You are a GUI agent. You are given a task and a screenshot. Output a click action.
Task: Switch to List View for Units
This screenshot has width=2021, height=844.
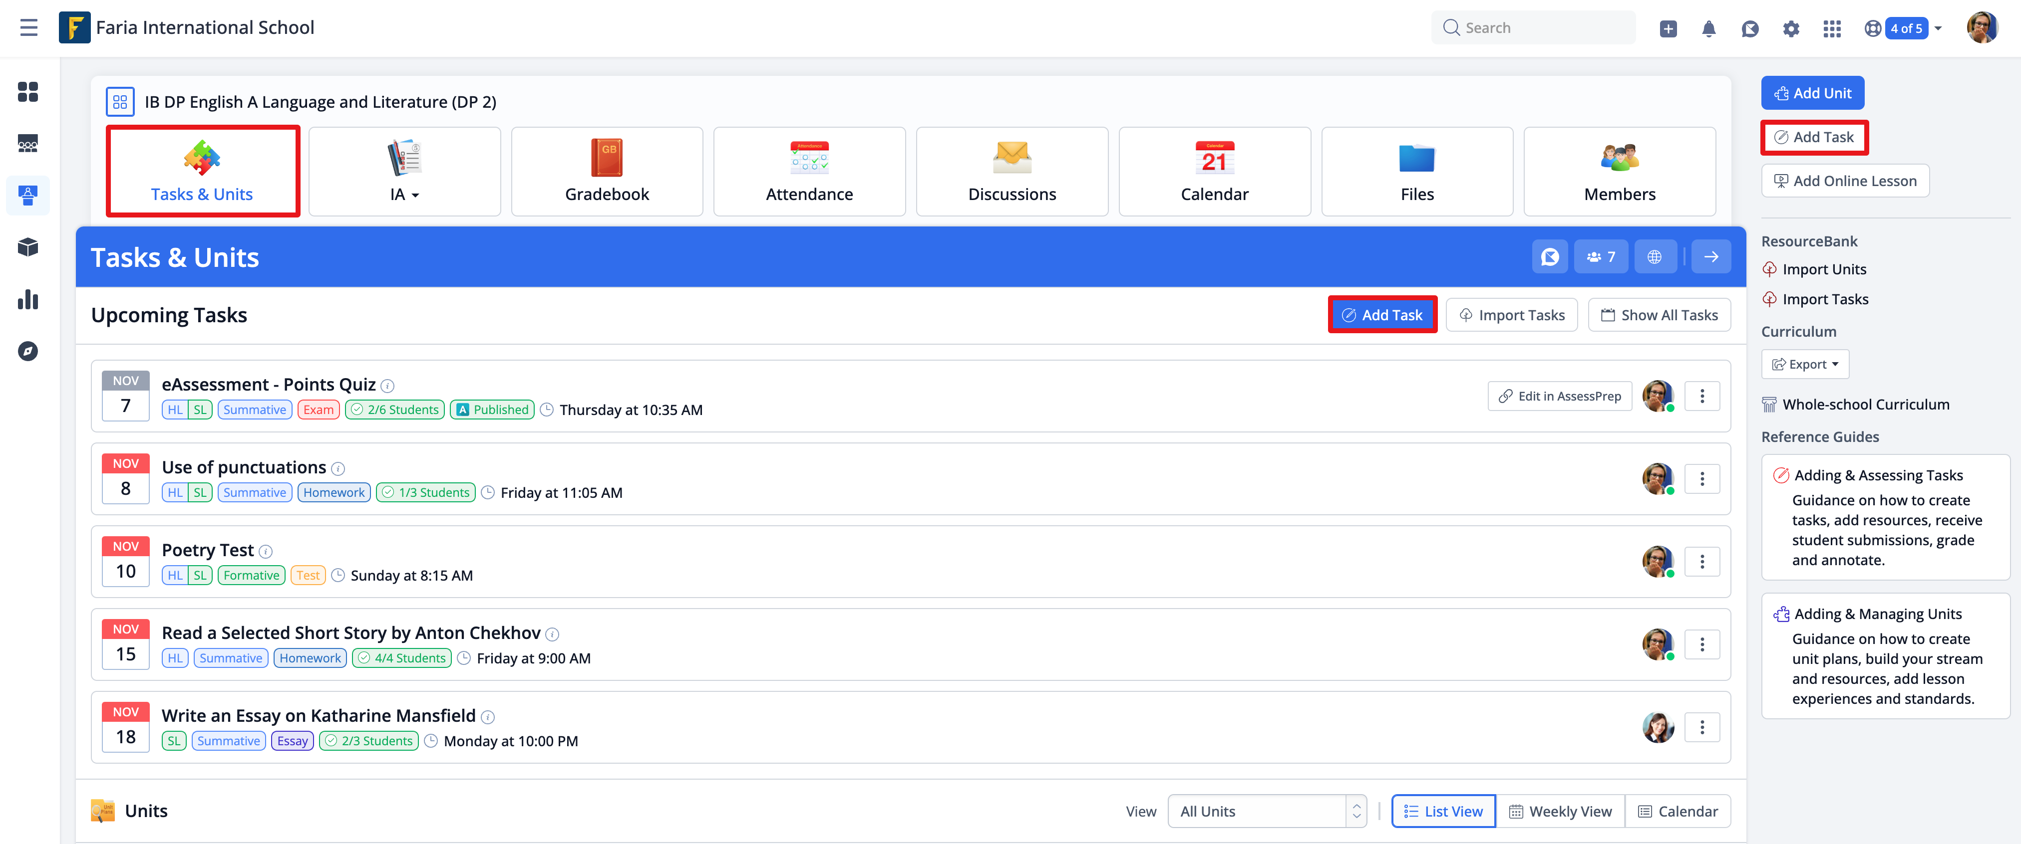(x=1443, y=811)
